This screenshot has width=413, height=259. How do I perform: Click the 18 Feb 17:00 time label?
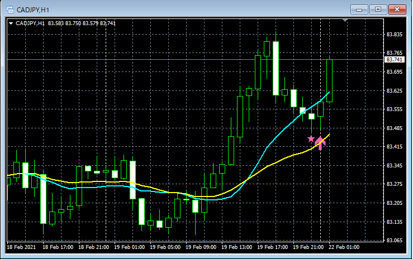58,247
